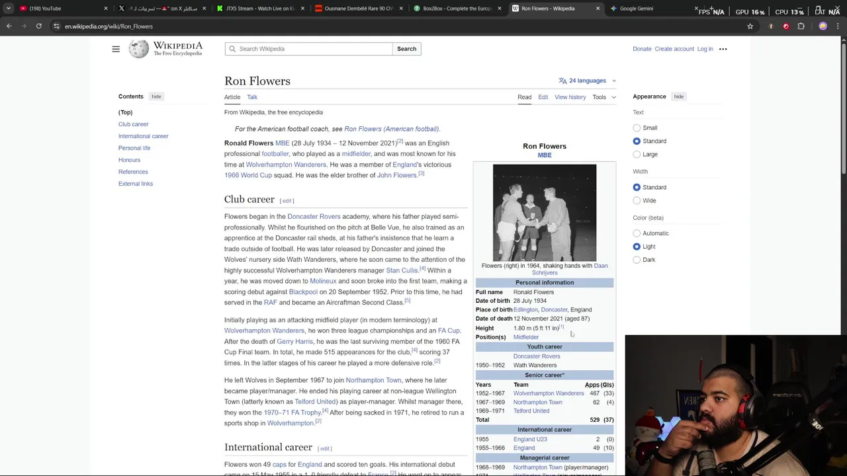Select Large text size
The height and width of the screenshot is (476, 847).
[637, 154]
